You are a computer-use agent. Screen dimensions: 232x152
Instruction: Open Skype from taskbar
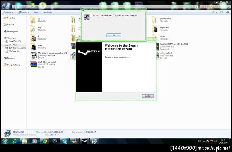point(65,141)
